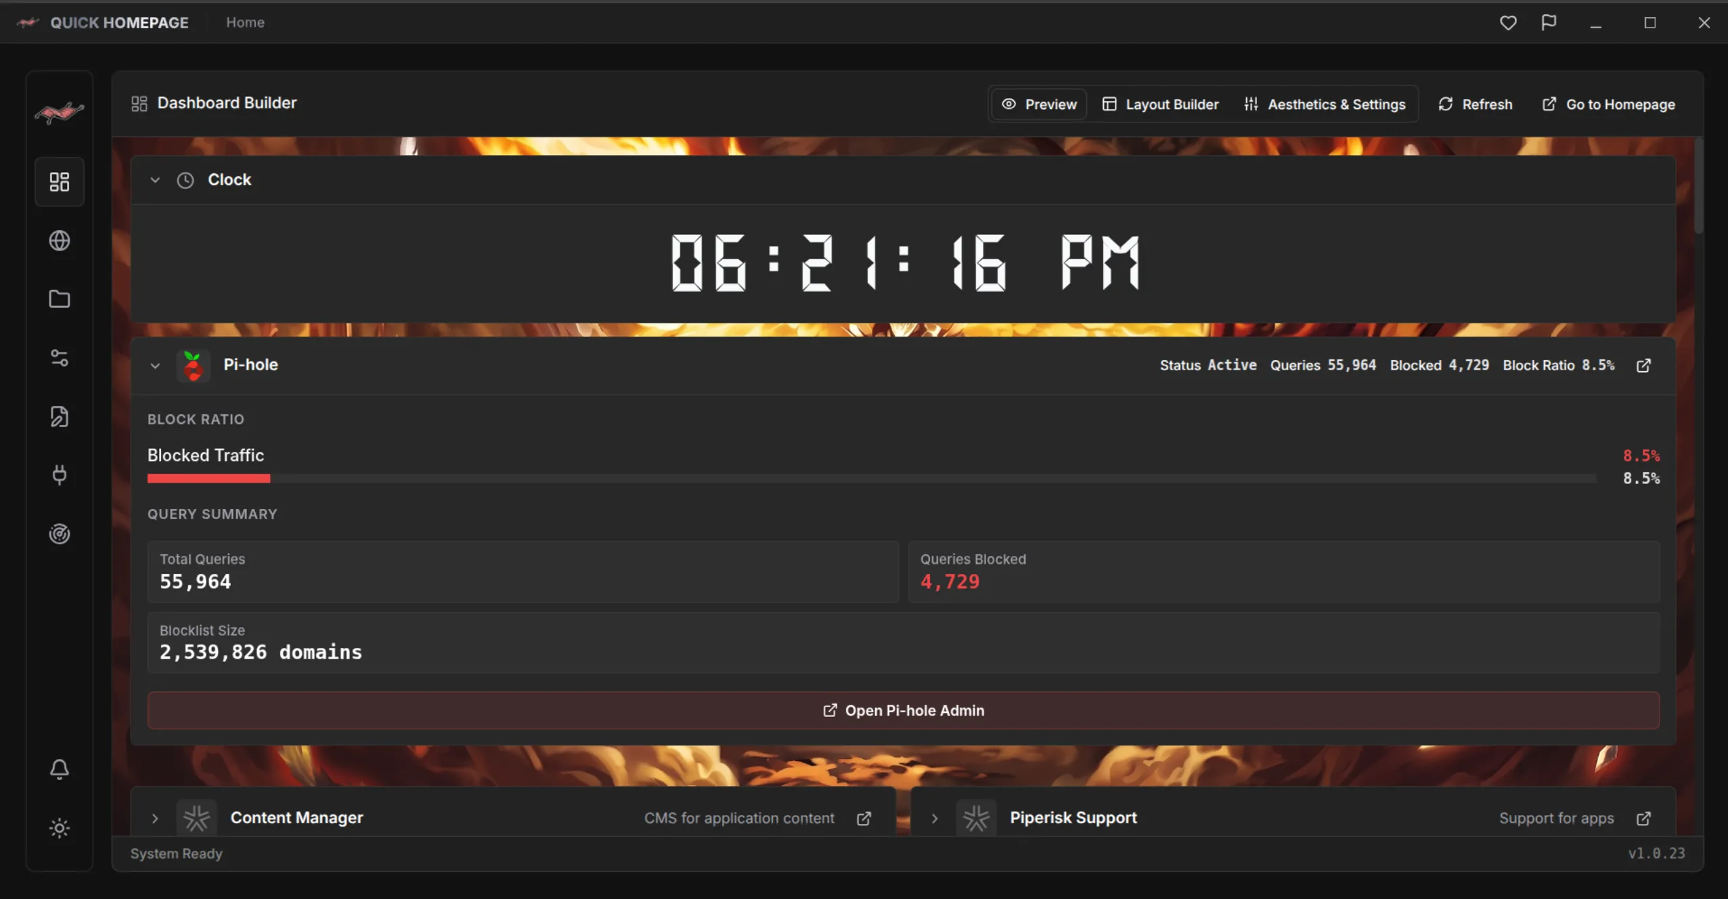Click the vertical scrollbar of the dashboard
This screenshot has width=1728, height=899.
point(1699,186)
